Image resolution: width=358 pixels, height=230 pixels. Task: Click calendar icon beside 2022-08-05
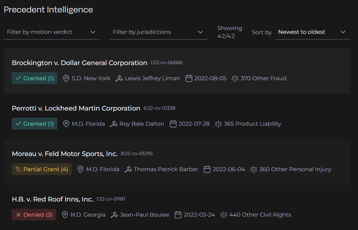[189, 78]
